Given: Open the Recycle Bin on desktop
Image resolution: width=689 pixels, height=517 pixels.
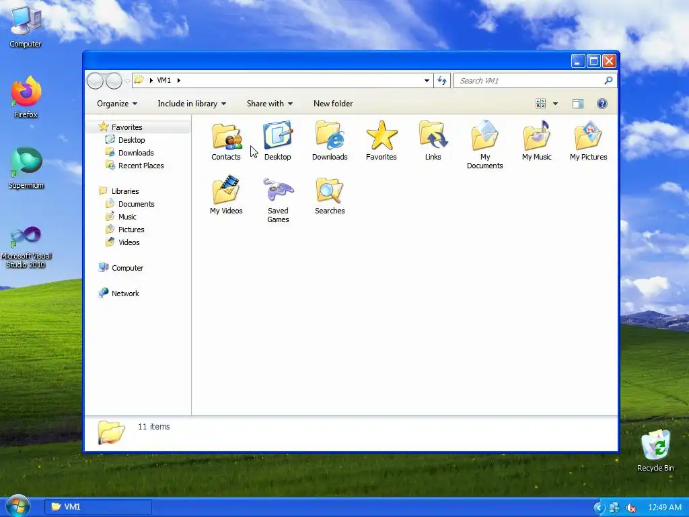Looking at the screenshot, I should pos(655,450).
